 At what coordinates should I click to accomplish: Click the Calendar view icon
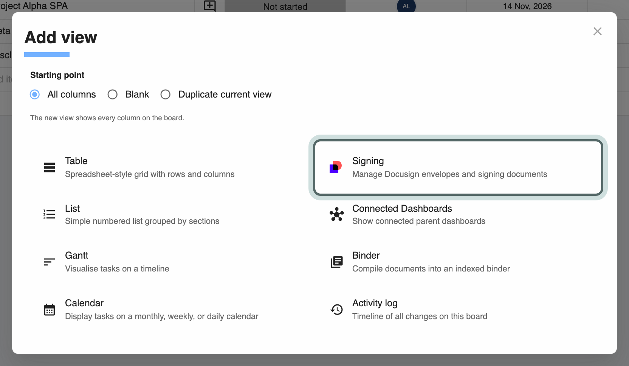[x=50, y=309]
